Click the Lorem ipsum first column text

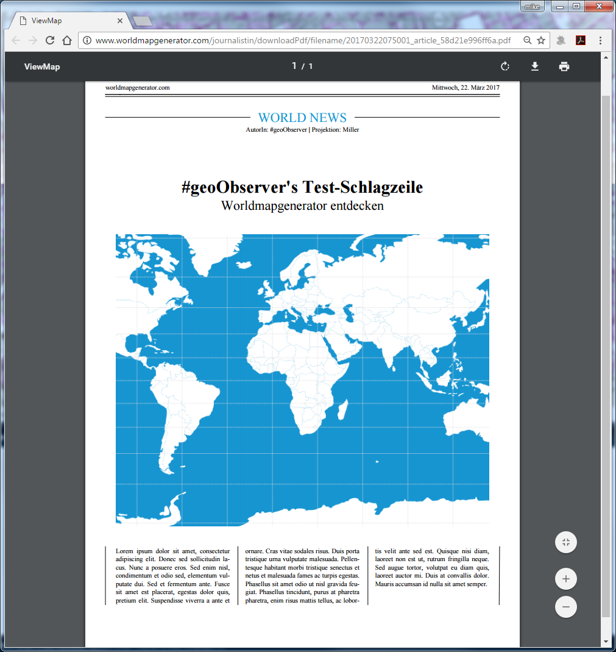pyautogui.click(x=172, y=576)
